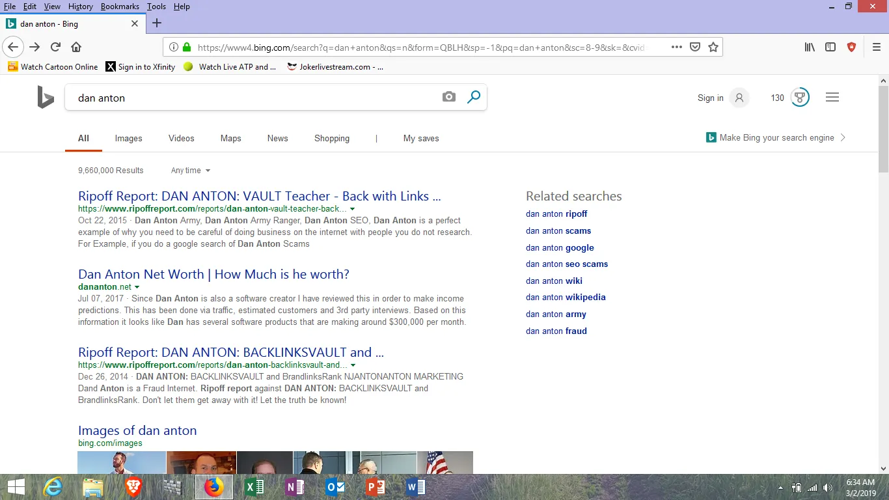The height and width of the screenshot is (500, 889).
Task: Switch to Shopping search tab
Action: click(x=332, y=138)
